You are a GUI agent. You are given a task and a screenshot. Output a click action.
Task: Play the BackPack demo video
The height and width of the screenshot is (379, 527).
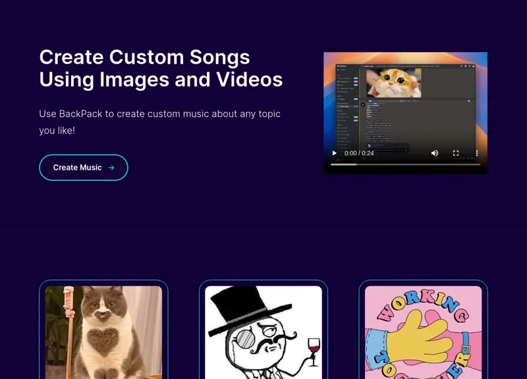pyautogui.click(x=334, y=153)
